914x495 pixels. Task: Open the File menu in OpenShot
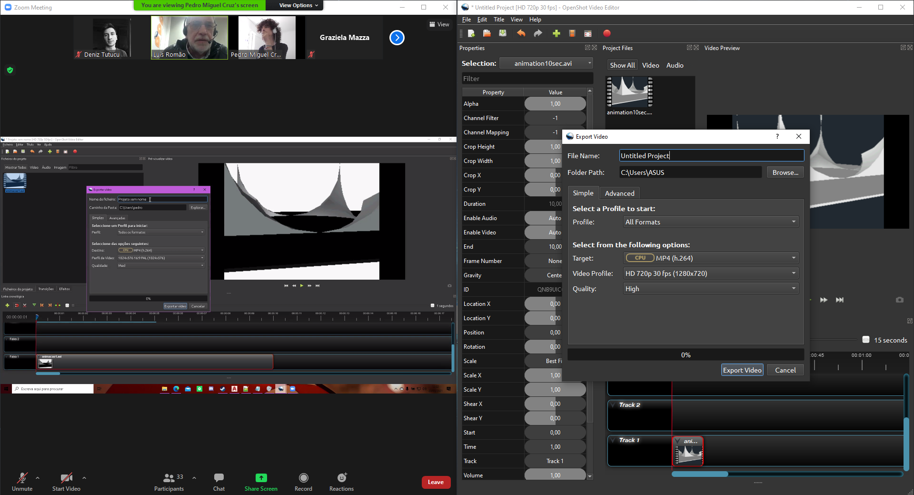pyautogui.click(x=467, y=20)
